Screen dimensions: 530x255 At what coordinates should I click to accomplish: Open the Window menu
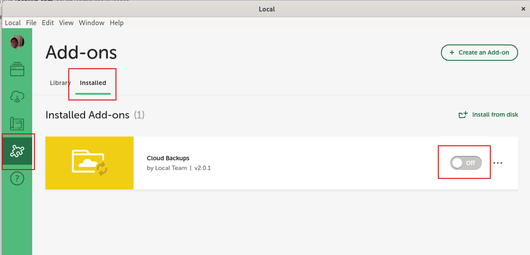pyautogui.click(x=92, y=23)
